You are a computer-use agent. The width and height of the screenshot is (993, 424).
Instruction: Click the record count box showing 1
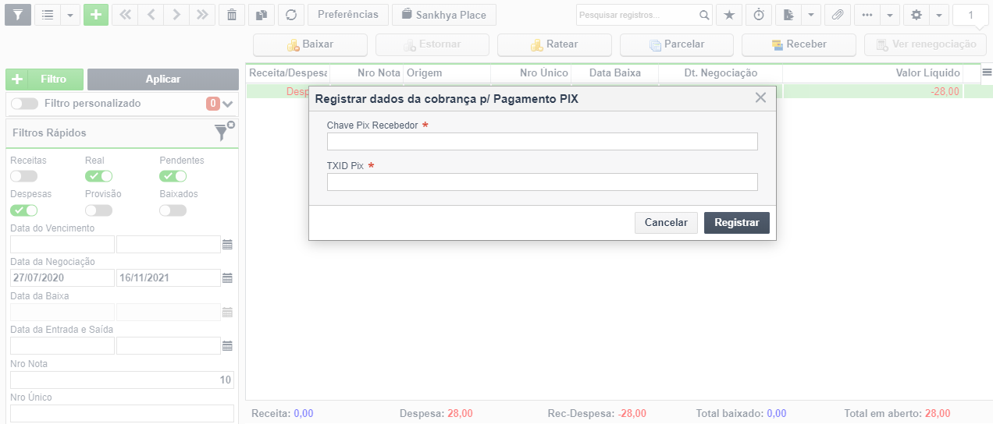pyautogui.click(x=970, y=15)
